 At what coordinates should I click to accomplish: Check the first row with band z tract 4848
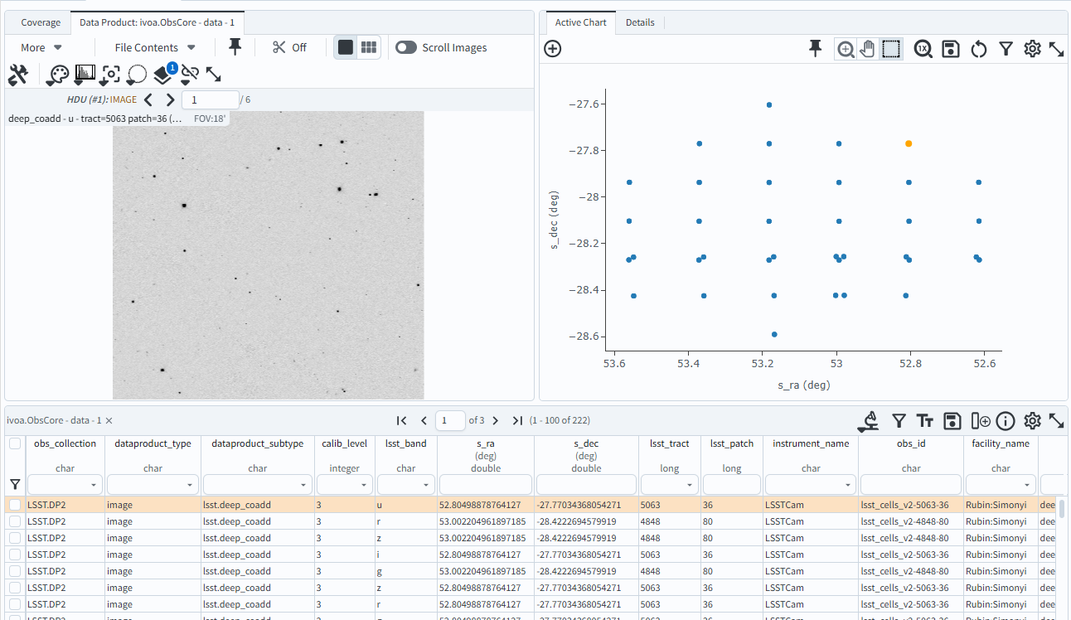click(15, 538)
